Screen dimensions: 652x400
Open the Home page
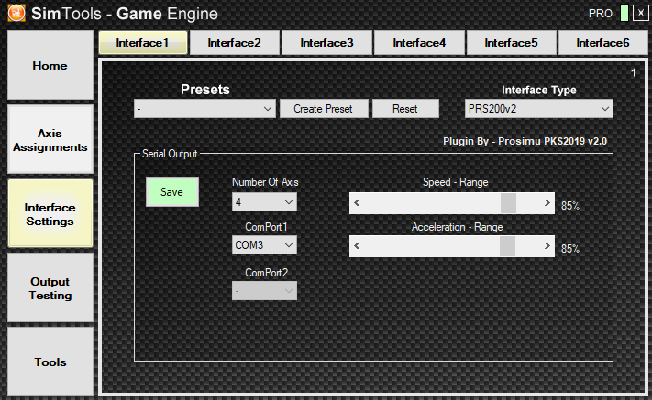pyautogui.click(x=50, y=65)
